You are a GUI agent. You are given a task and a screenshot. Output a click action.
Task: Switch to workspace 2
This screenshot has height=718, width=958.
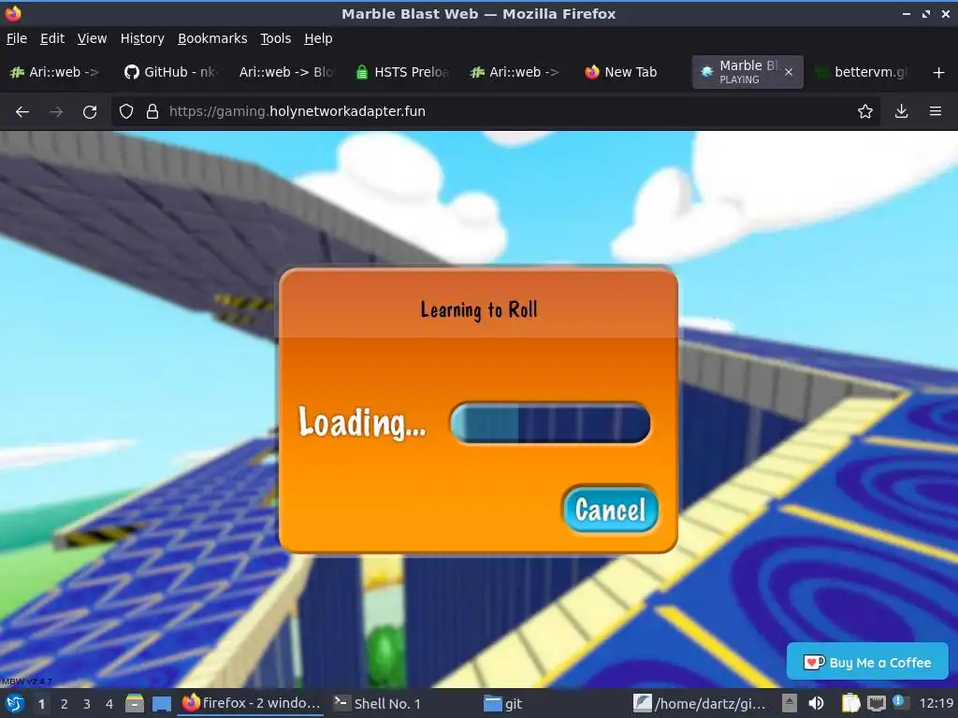pyautogui.click(x=65, y=704)
